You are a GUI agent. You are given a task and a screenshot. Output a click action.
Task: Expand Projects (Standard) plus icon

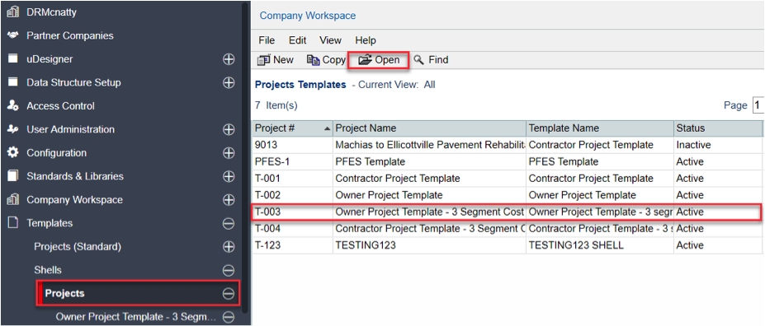pyautogui.click(x=229, y=247)
